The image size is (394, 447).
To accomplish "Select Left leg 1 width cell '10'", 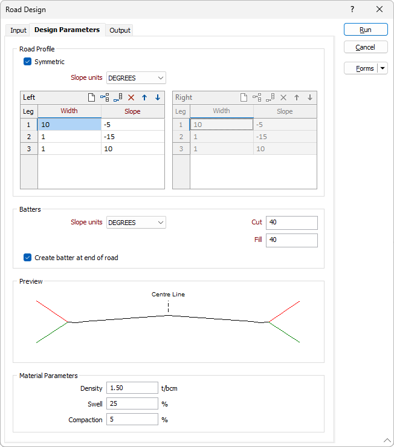I will (x=69, y=125).
